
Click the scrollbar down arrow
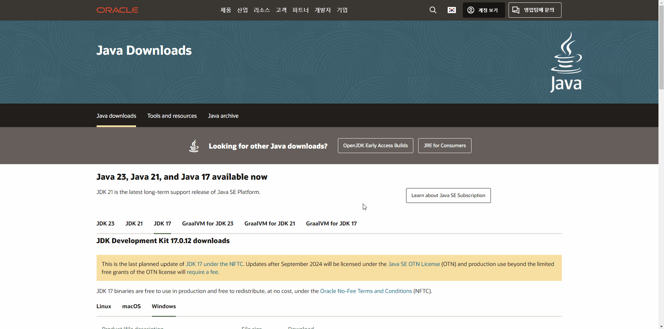tap(661, 326)
